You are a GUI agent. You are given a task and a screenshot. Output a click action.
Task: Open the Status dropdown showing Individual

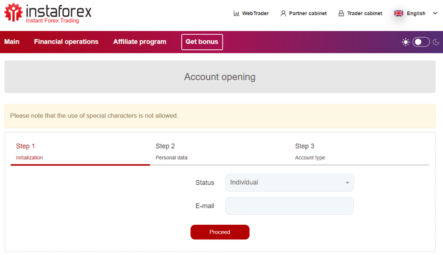(289, 183)
